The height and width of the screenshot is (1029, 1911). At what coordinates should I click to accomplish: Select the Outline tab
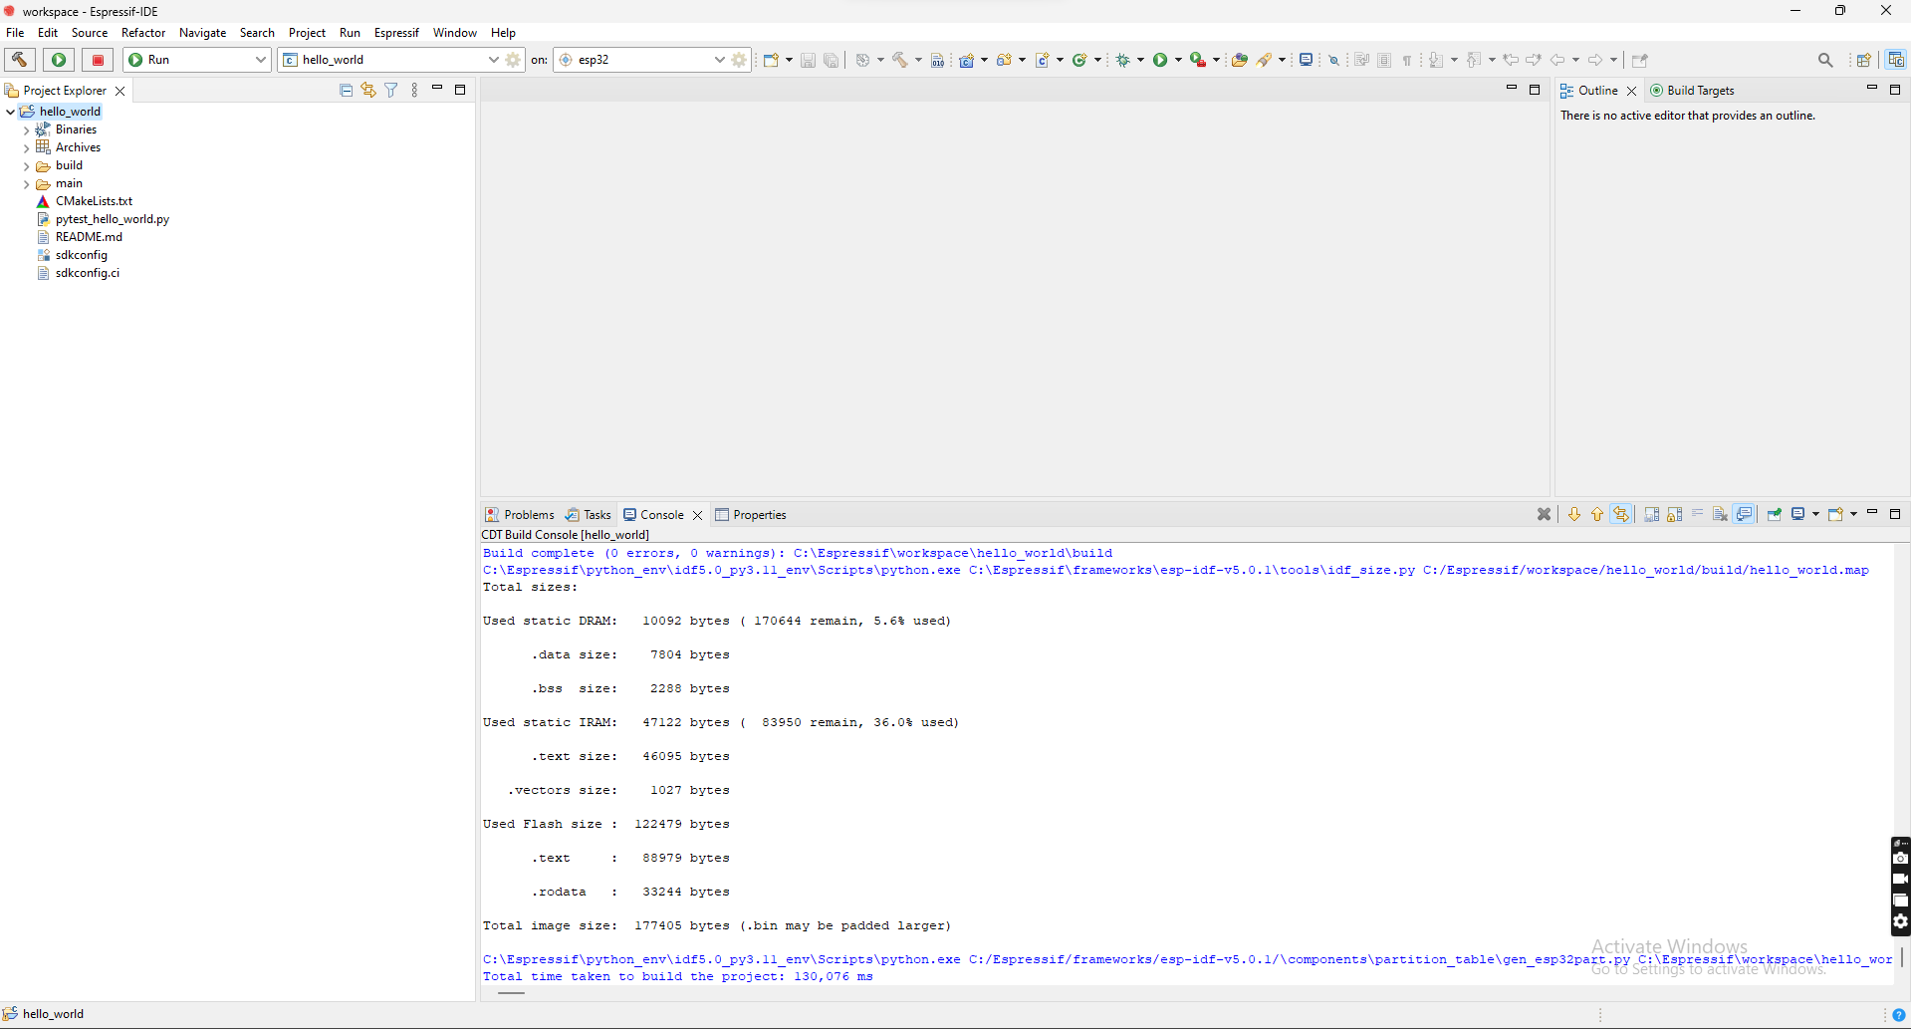click(x=1589, y=91)
